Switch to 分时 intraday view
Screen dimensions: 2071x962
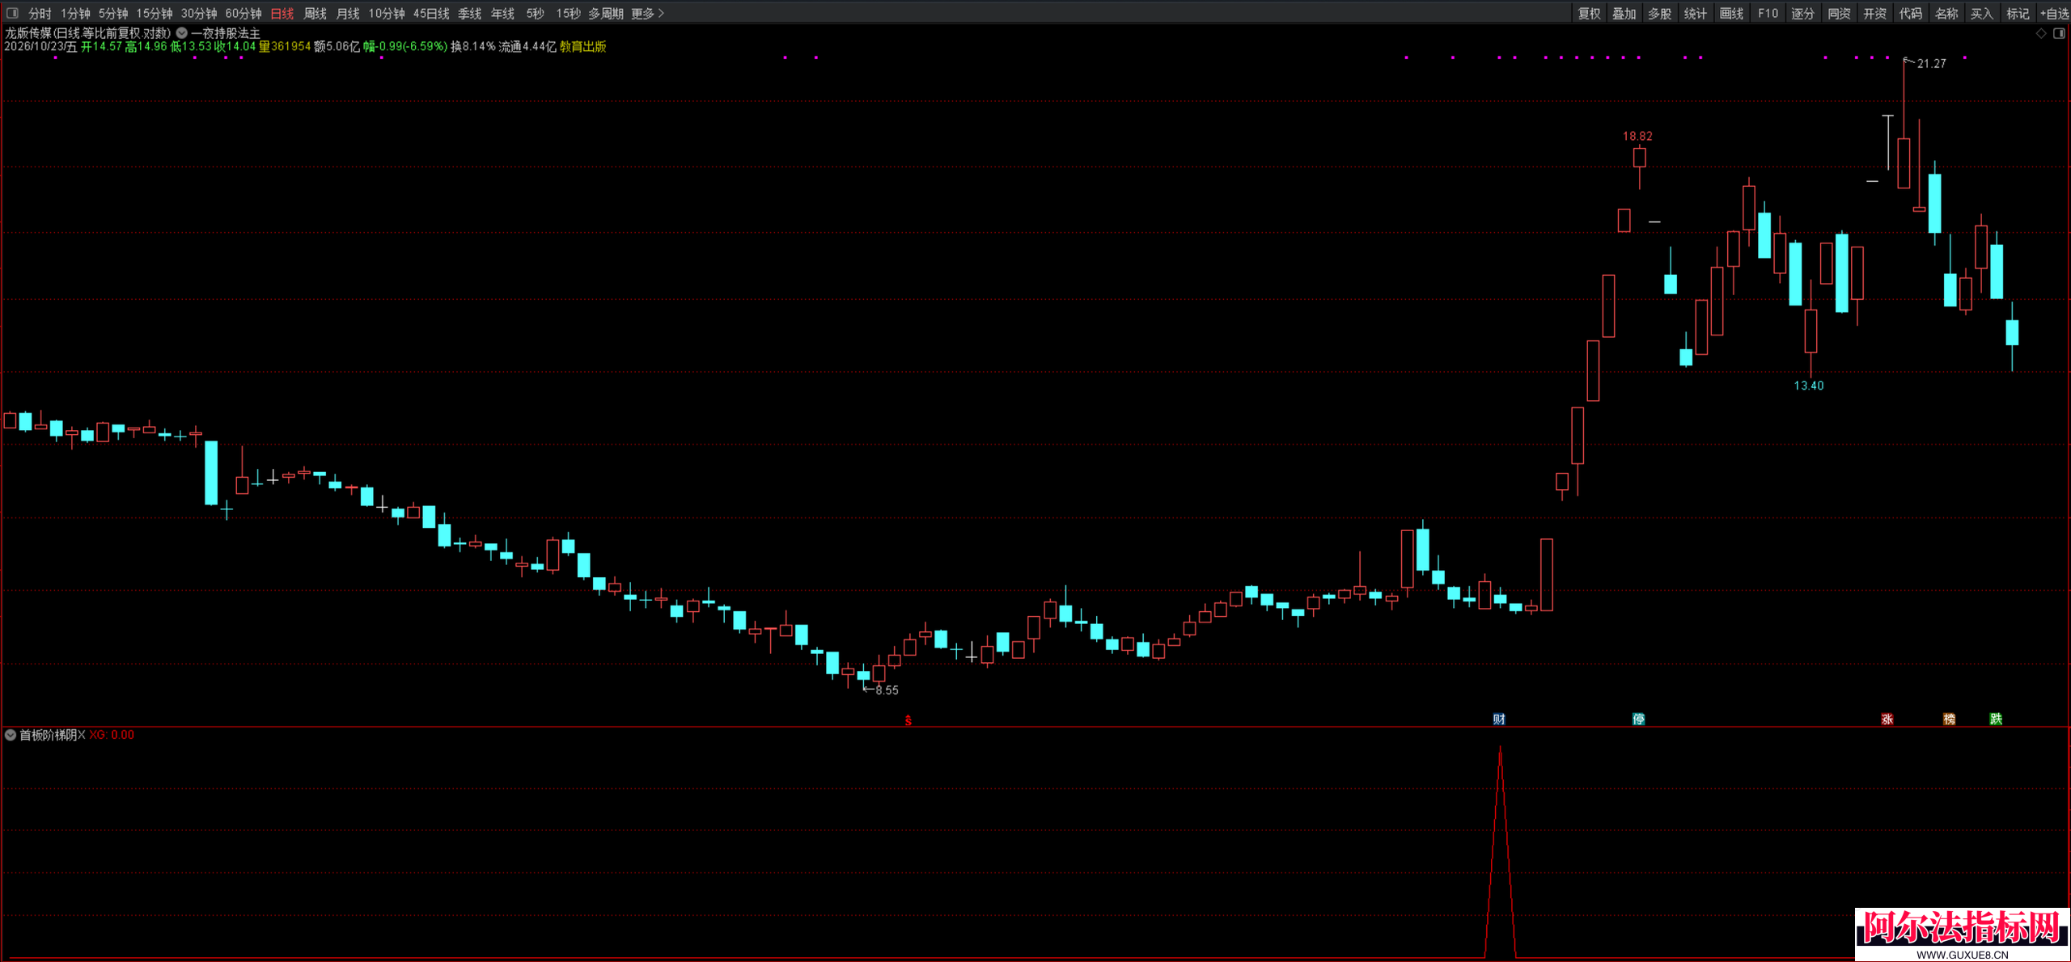(40, 13)
